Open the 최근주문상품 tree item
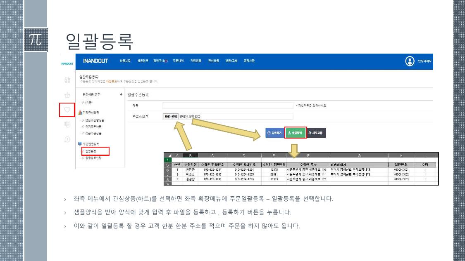The image size is (465, 261). pos(93,134)
